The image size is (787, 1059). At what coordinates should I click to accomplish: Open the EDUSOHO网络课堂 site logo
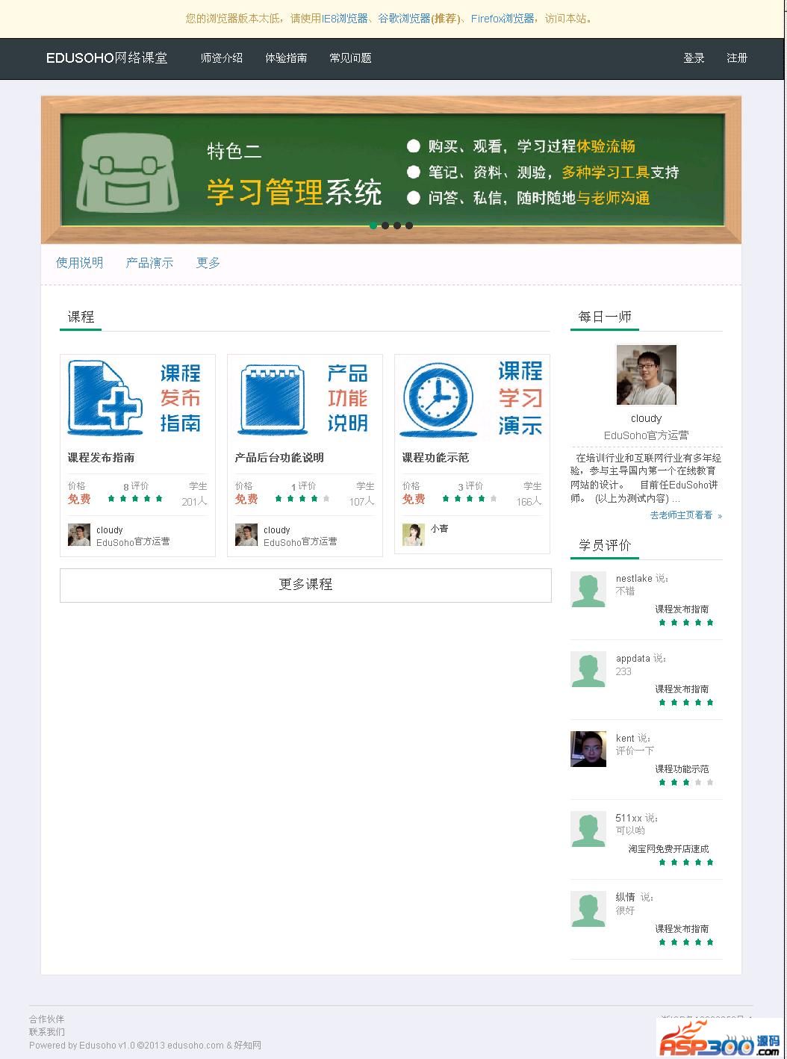point(107,58)
